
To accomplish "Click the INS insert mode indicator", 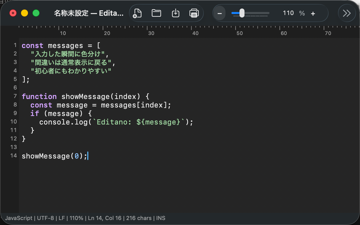I will pos(161,218).
